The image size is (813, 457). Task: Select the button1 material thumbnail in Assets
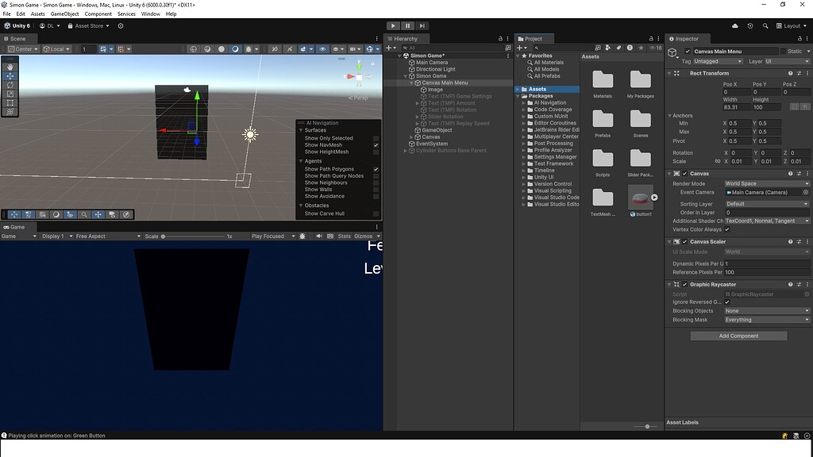(x=642, y=198)
